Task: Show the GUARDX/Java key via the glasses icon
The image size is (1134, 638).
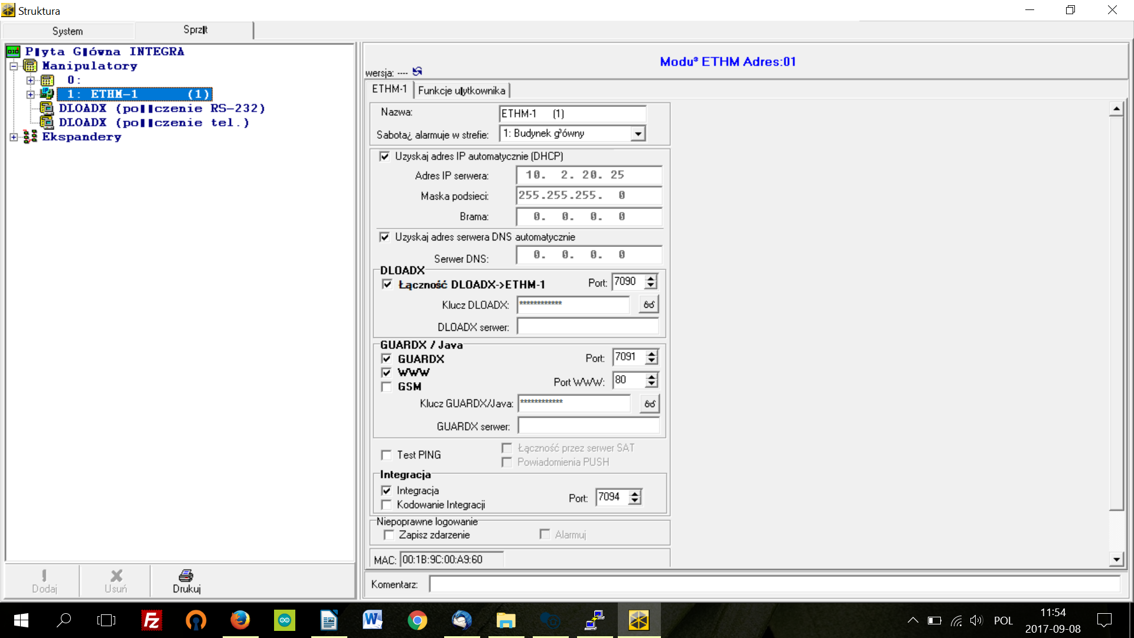Action: 649,403
